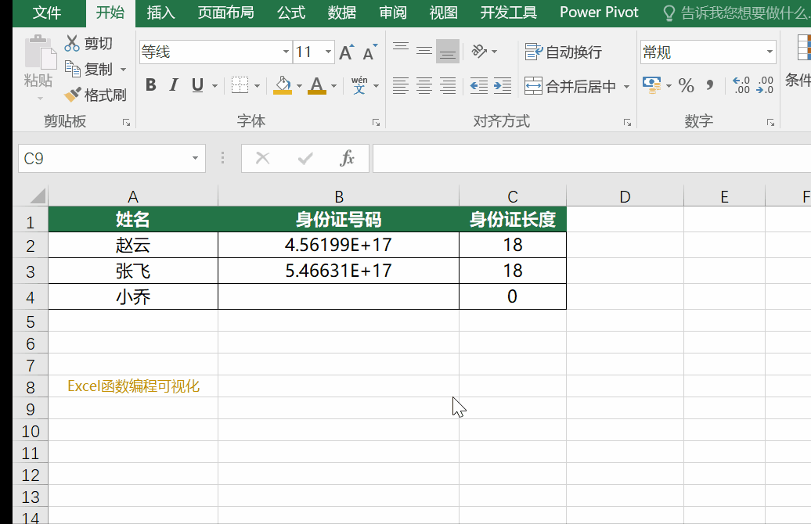
Task: Click text orientation icon
Action: click(479, 51)
